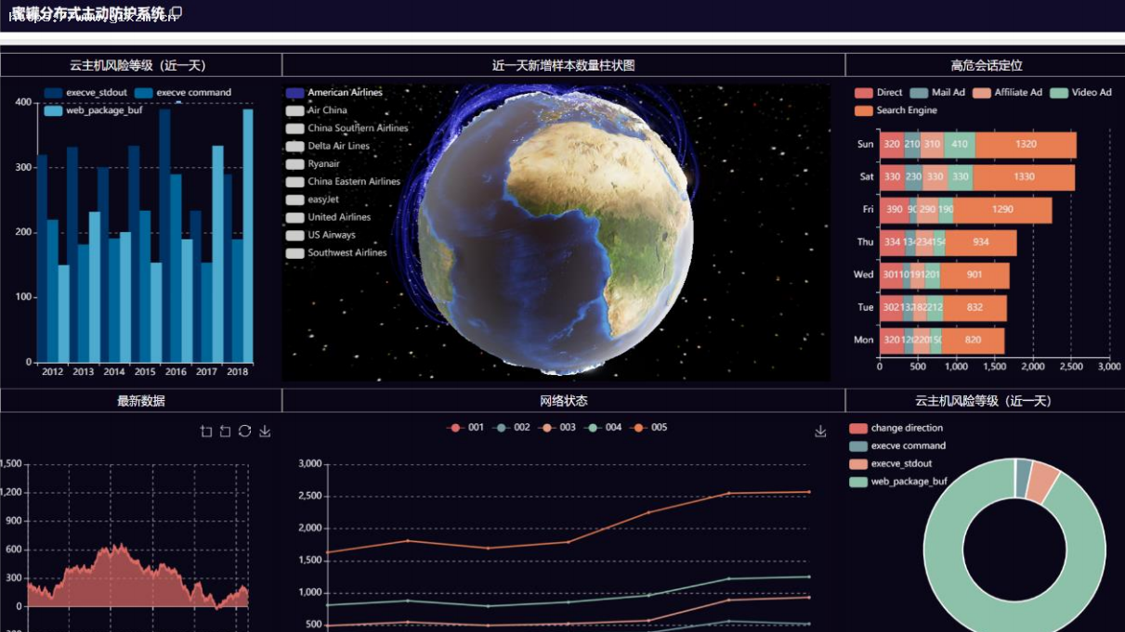Select the 410 Video Ad segment in the Sun bar

[x=960, y=145]
